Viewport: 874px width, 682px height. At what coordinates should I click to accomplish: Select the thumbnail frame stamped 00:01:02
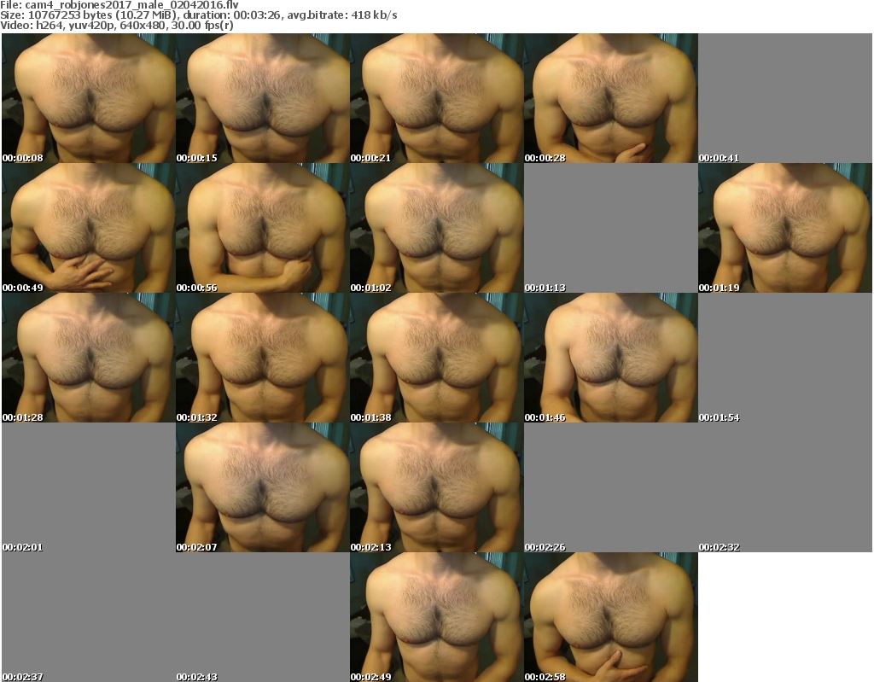click(437, 228)
